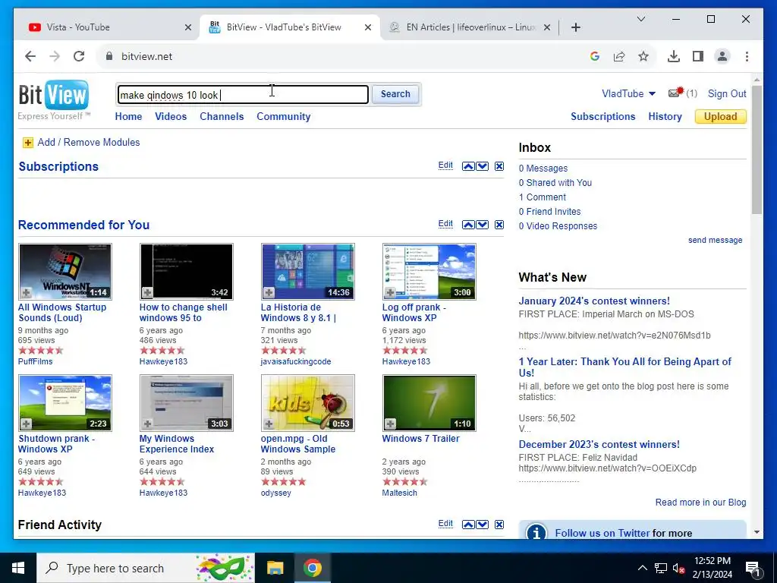Go back with the browser back arrow

[30, 56]
